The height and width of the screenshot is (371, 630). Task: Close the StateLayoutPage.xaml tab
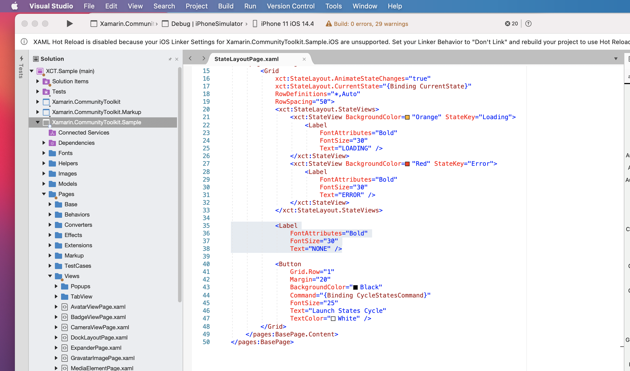point(304,59)
